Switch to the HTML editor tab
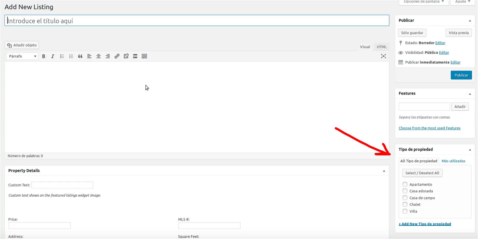The width and height of the screenshot is (478, 239). (381, 47)
